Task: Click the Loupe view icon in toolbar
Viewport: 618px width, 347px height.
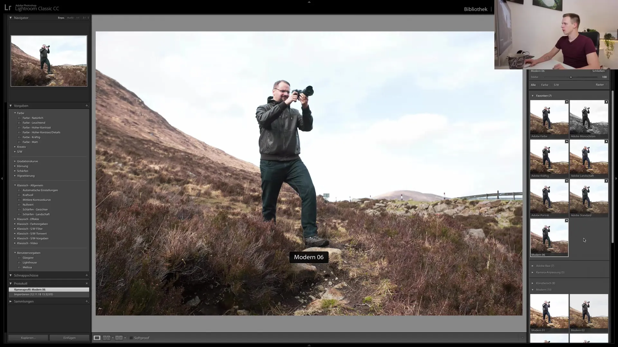Action: (x=97, y=338)
